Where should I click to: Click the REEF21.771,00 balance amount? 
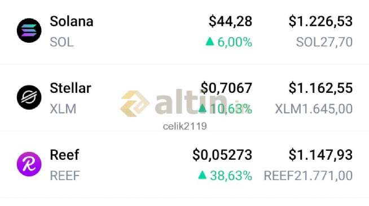[308, 176]
